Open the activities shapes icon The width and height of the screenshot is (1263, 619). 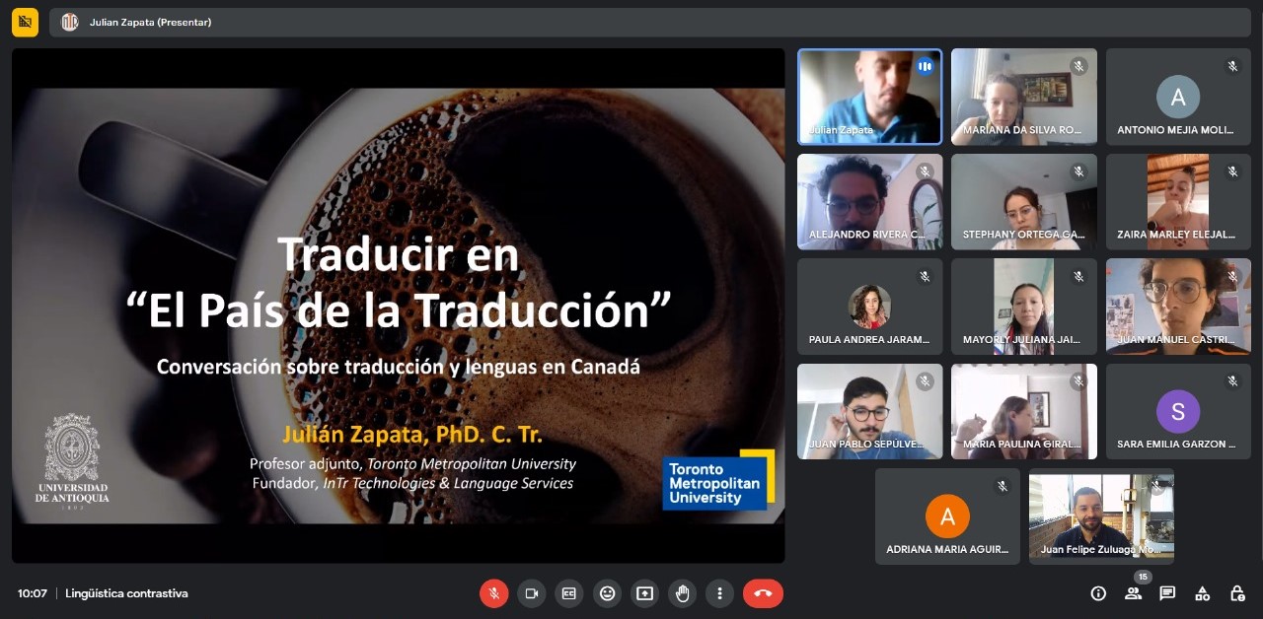pyautogui.click(x=1202, y=593)
